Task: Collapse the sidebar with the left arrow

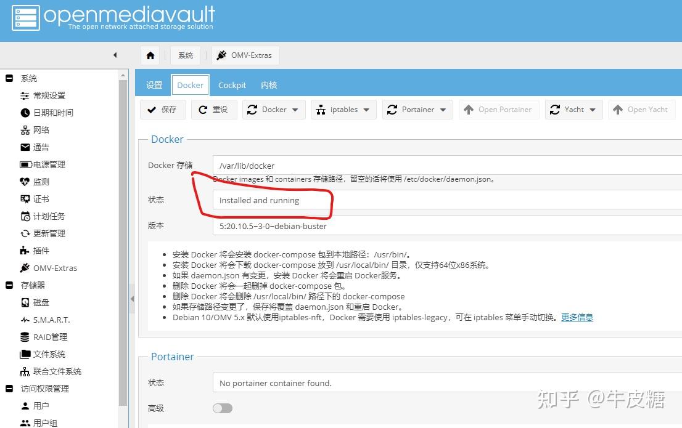Action: 115,55
